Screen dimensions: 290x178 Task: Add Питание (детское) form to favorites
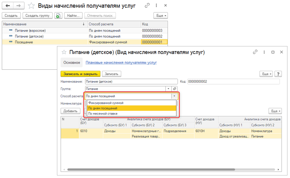[64, 52]
